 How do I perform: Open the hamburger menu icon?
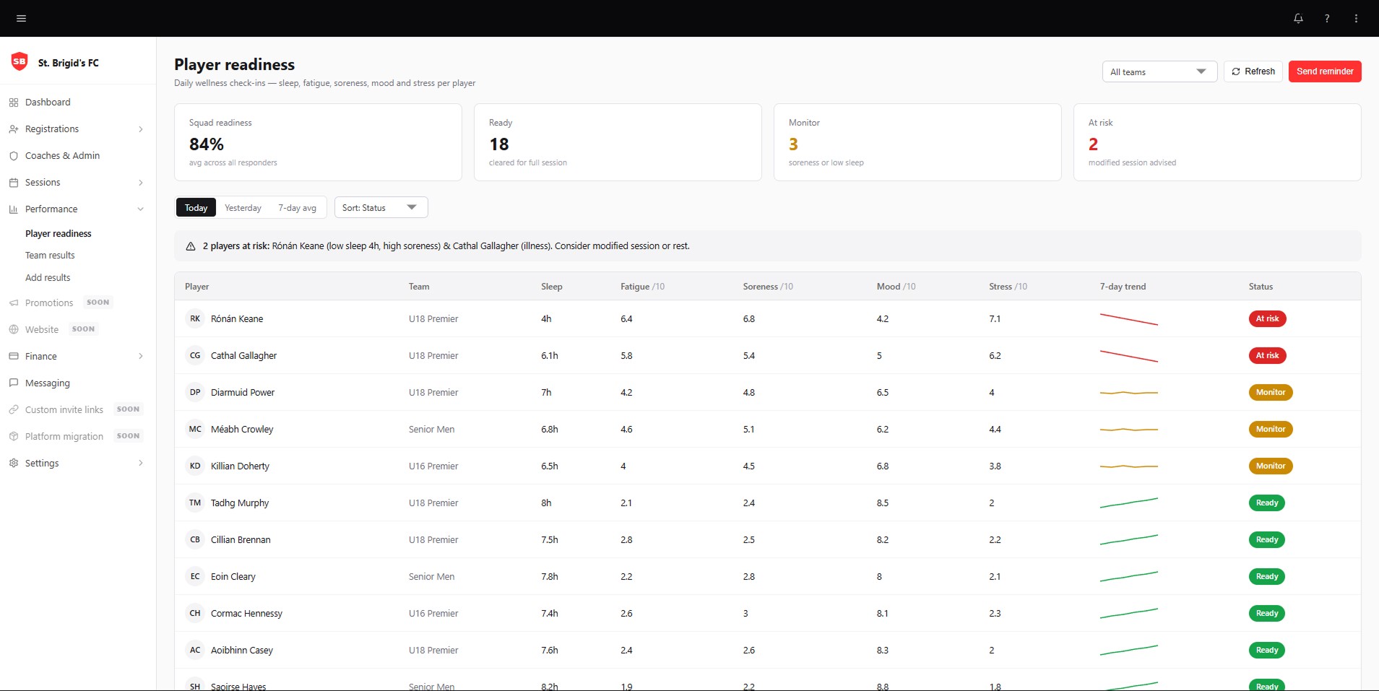click(21, 18)
